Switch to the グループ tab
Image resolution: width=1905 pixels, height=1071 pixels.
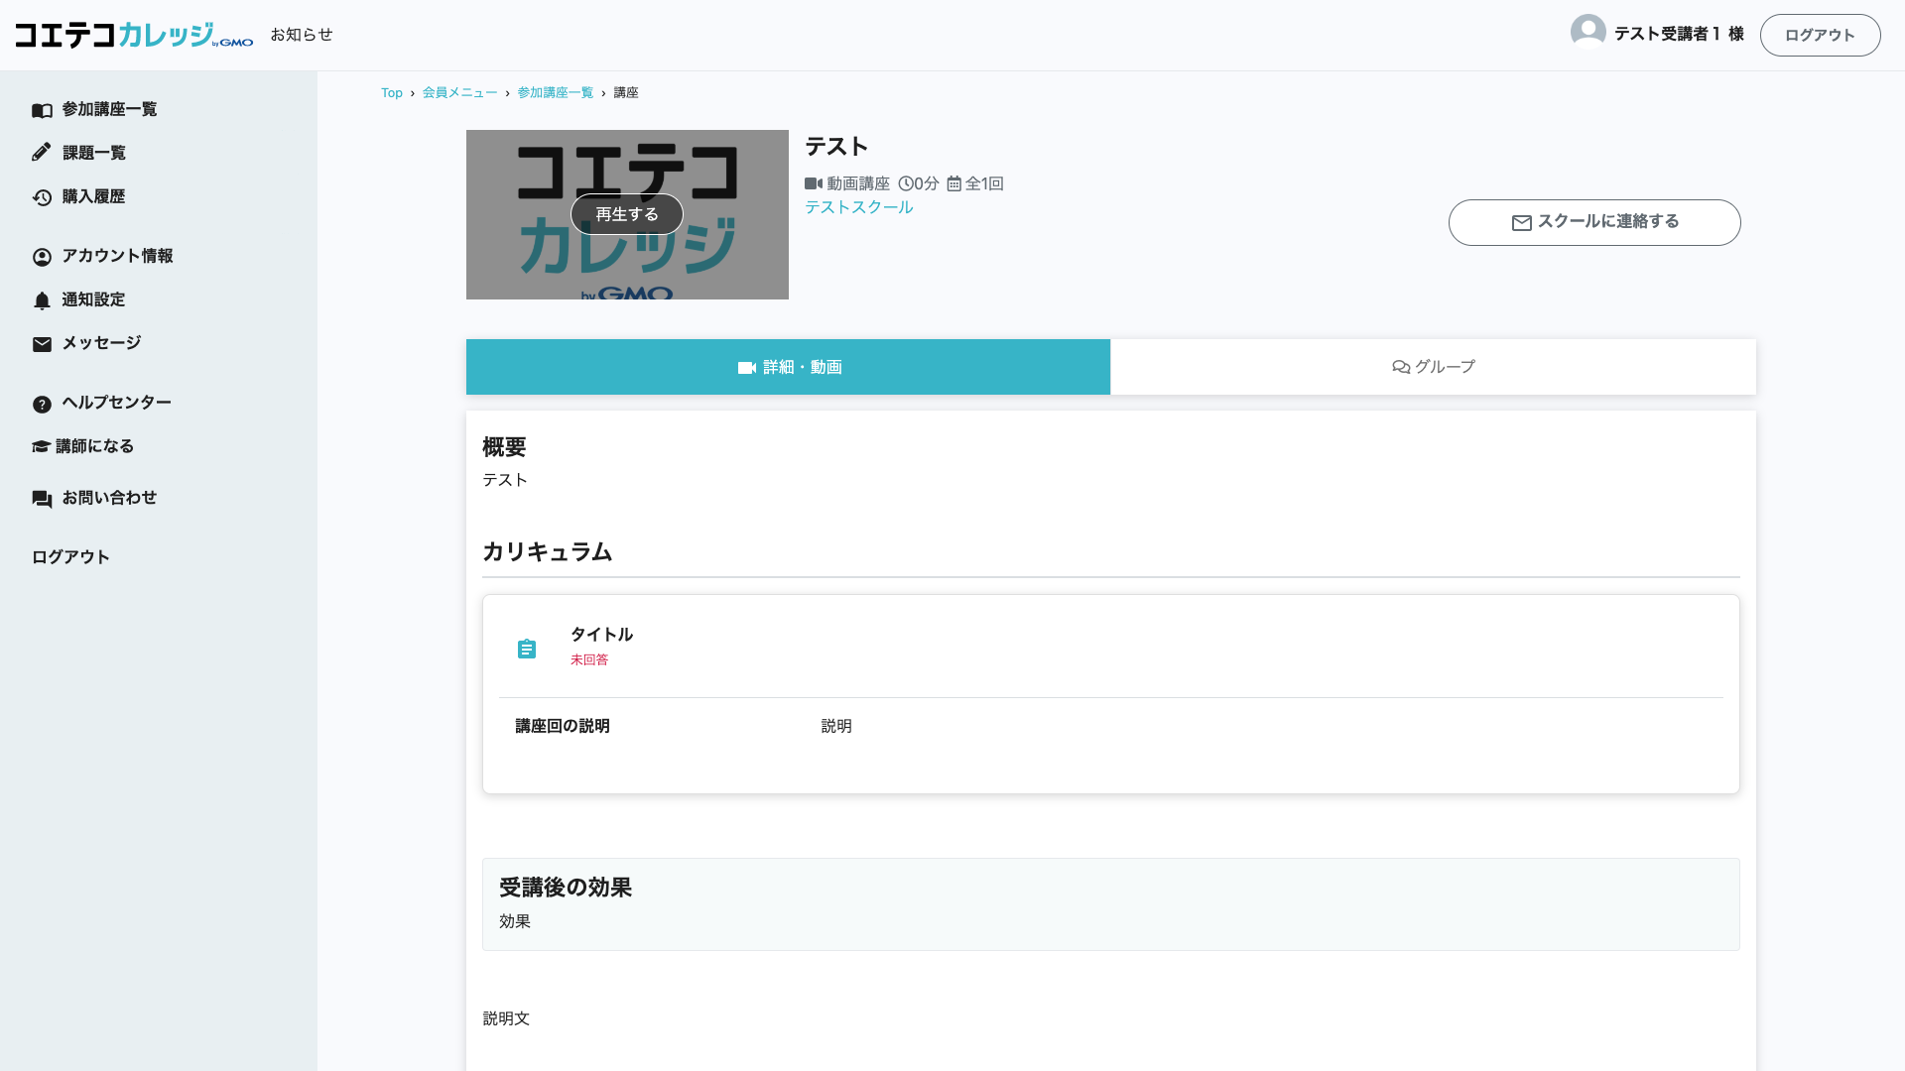point(1433,367)
